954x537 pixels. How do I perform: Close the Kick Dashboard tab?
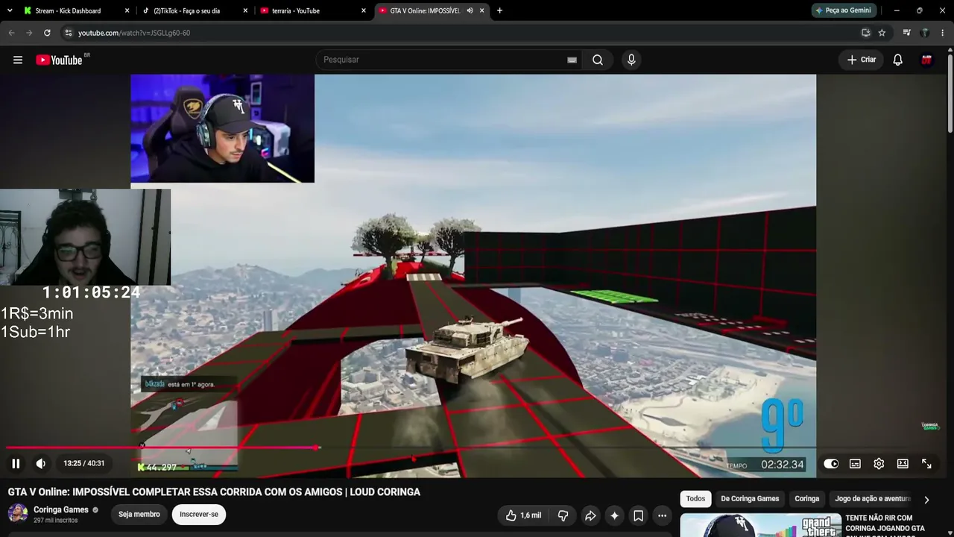[x=127, y=11]
